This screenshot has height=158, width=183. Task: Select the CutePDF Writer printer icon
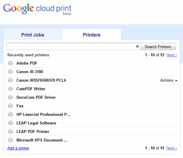11,89
